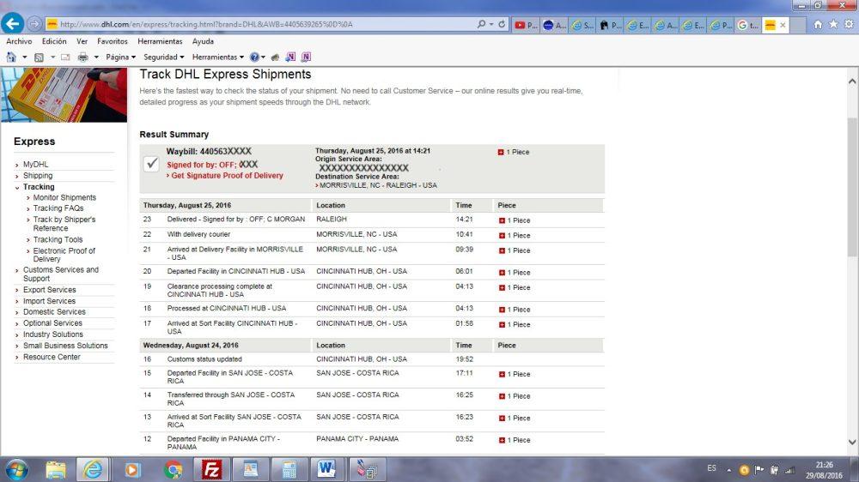Open Tracking FAQs link

(58, 208)
